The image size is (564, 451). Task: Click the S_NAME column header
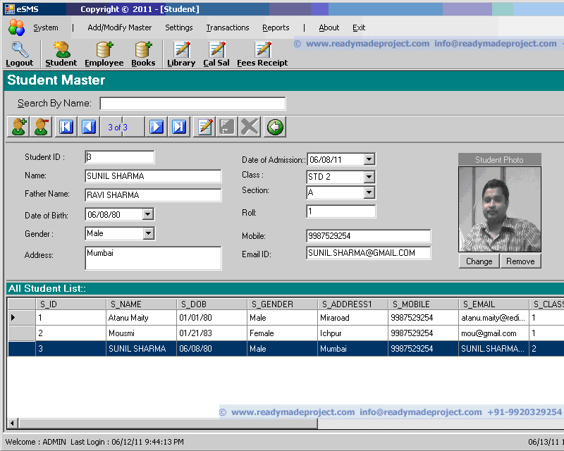[142, 304]
